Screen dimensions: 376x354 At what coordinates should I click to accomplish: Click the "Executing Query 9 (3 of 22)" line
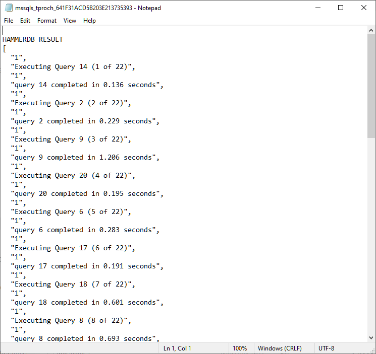(x=71, y=139)
